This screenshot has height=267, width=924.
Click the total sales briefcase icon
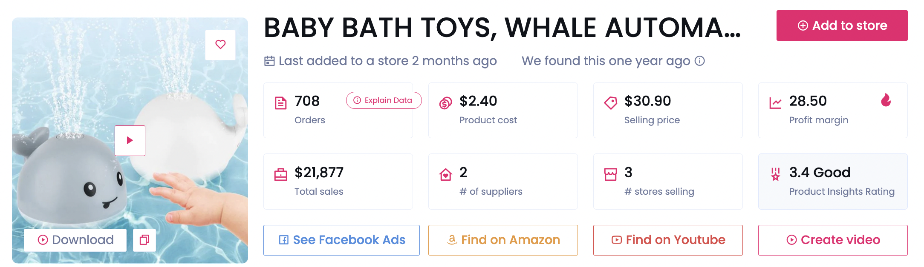(x=280, y=174)
